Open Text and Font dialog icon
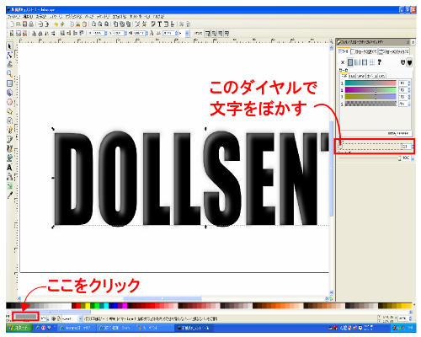 (x=160, y=24)
